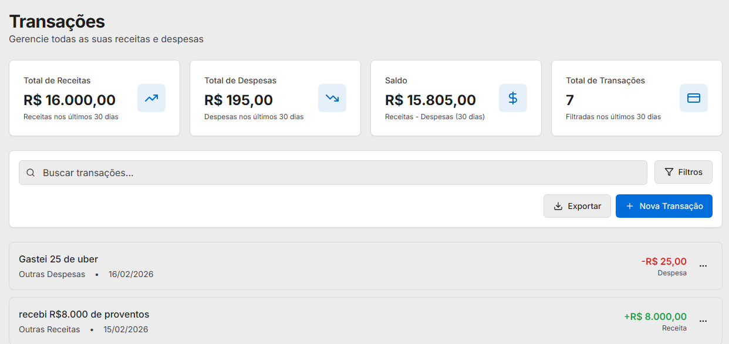This screenshot has width=729, height=344.
Task: Click the Transações page heading
Action: click(x=57, y=21)
